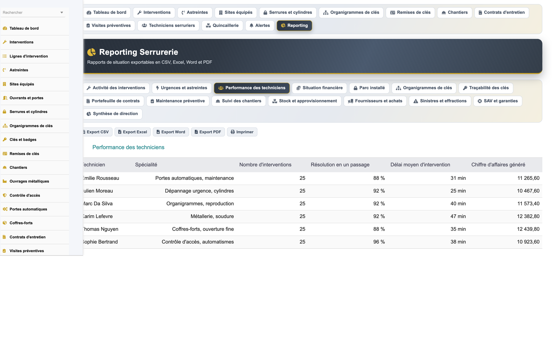Click the Ouvrants et portes door icon
The image size is (552, 341).
point(5,98)
